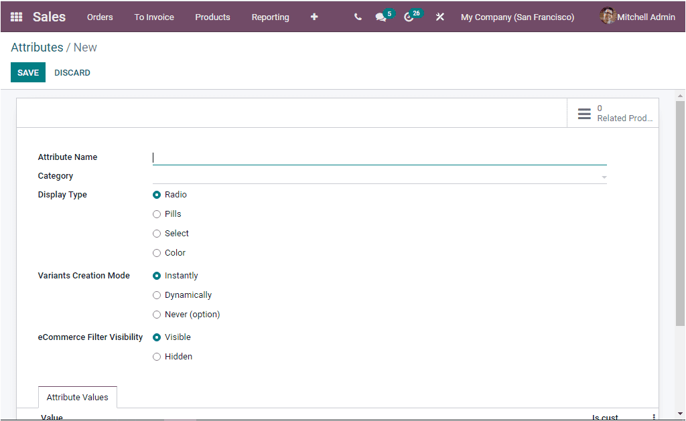
Task: Click Mitchell Admin's profile avatar
Action: coord(607,16)
